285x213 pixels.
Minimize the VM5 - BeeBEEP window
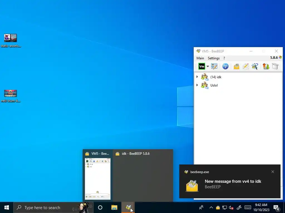coord(251,51)
